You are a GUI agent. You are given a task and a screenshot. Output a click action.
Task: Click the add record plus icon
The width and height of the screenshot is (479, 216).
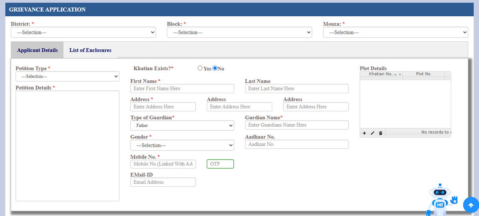point(364,133)
